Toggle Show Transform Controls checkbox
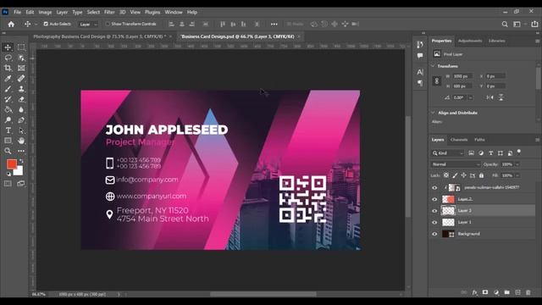Screen dimensions: 542x305 click(108, 24)
